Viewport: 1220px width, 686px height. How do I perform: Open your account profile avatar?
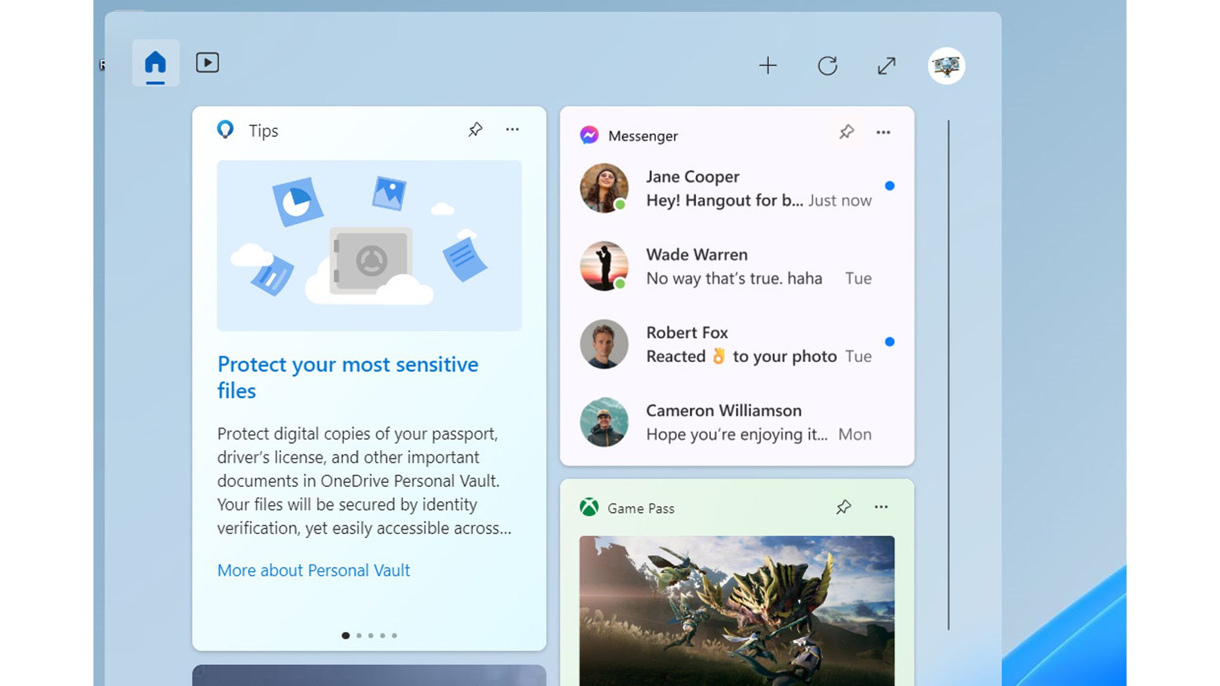point(947,66)
